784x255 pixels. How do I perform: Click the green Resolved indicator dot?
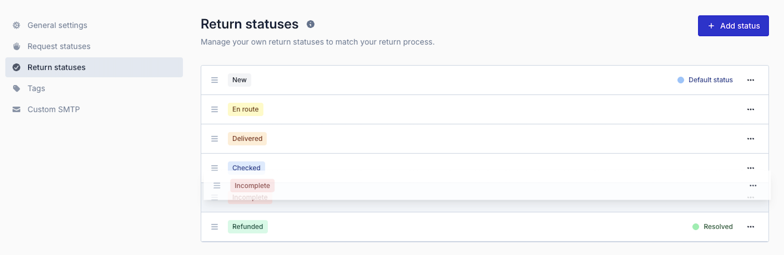[x=696, y=226]
